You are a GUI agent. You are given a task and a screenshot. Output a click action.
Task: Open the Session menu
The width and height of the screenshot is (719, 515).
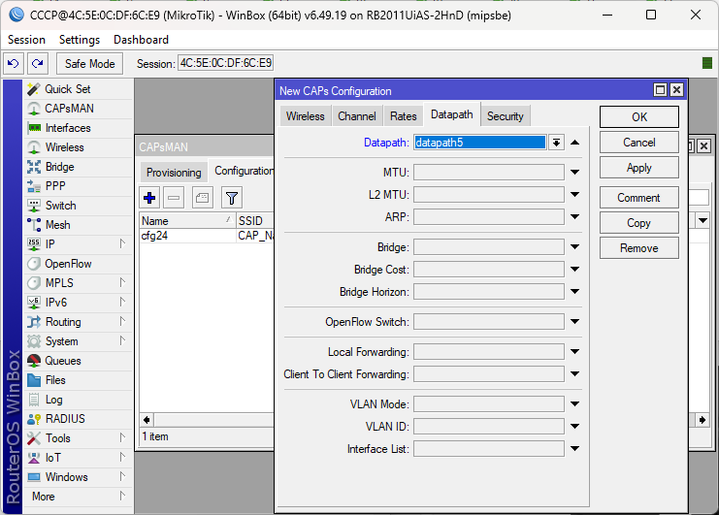[x=26, y=40]
